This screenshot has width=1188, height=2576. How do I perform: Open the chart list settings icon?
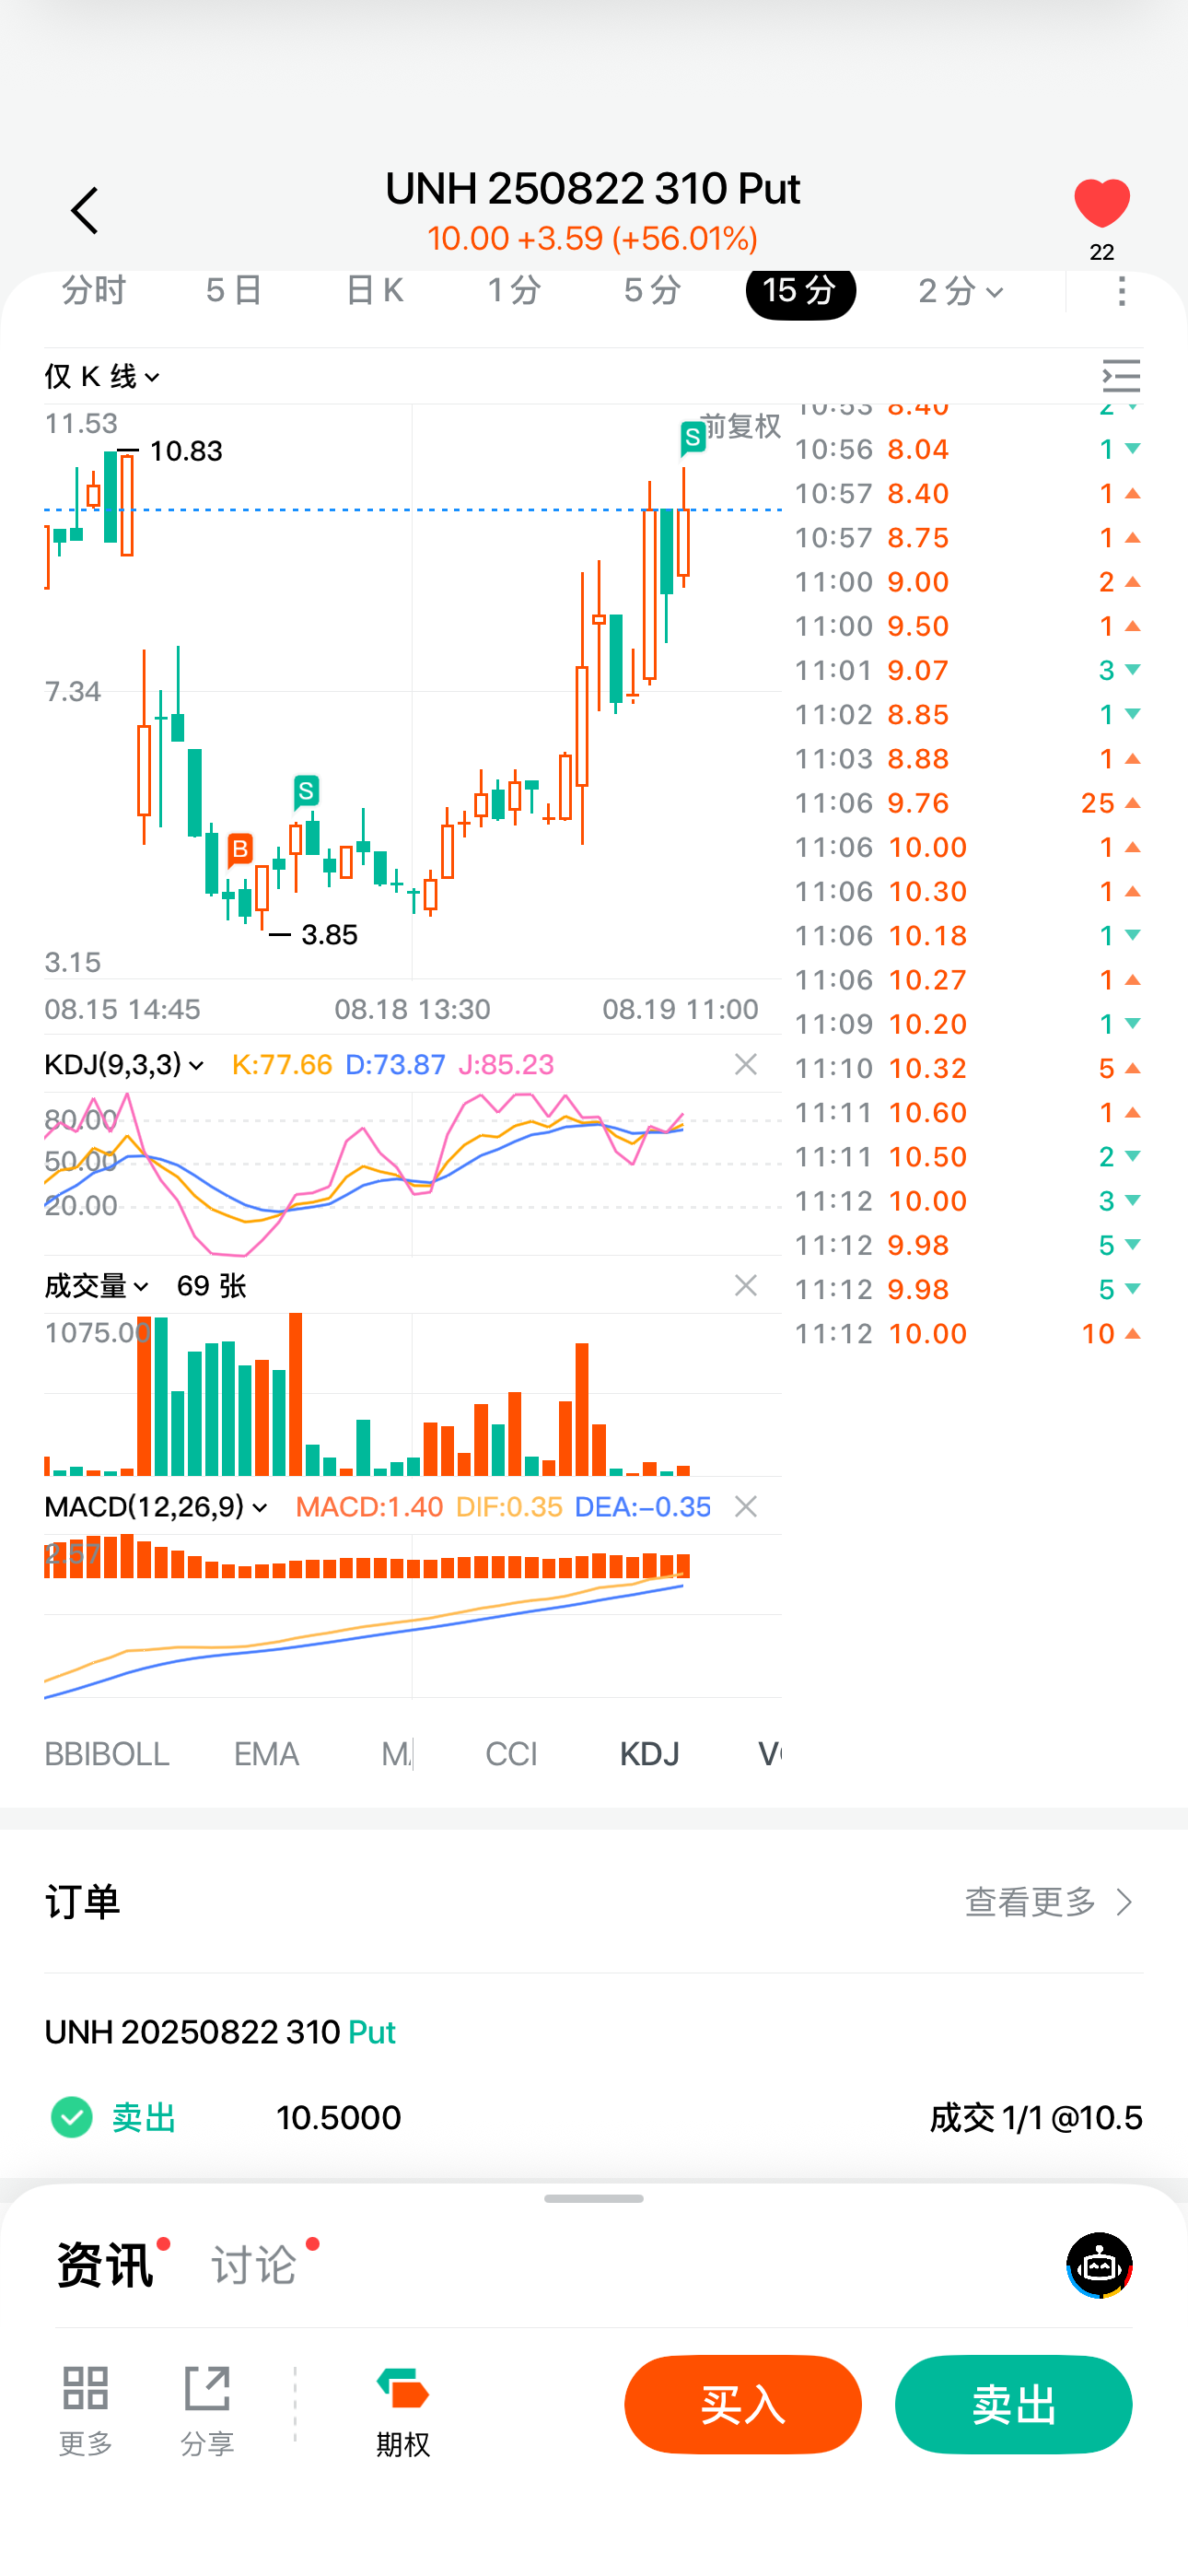pos(1121,376)
